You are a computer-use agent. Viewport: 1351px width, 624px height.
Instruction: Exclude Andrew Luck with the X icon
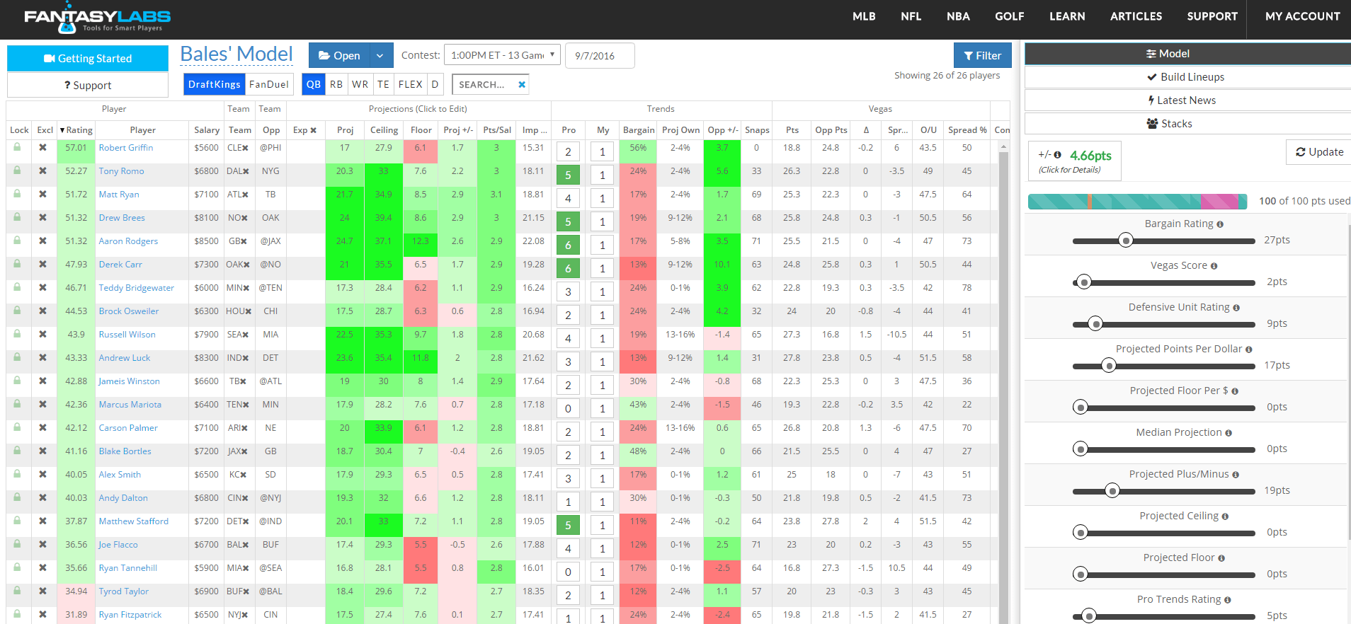click(x=42, y=358)
